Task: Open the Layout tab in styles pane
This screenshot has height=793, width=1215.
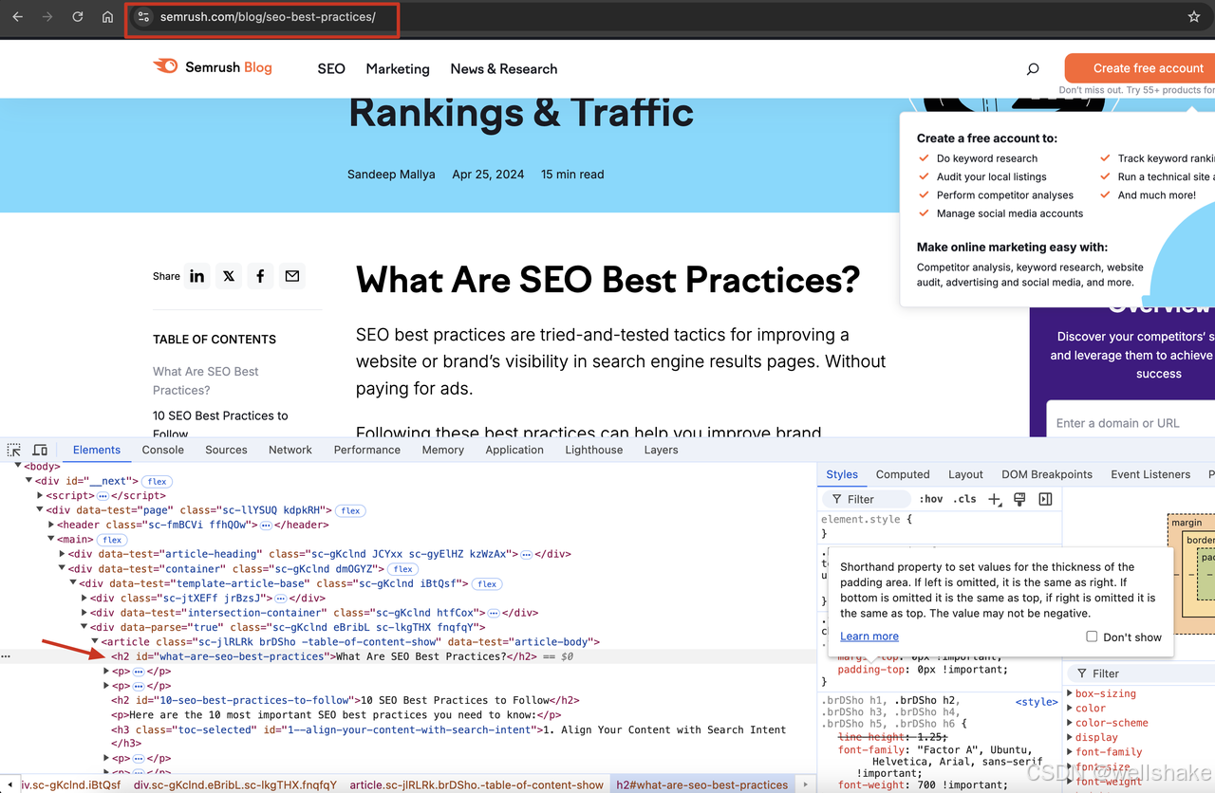Action: click(965, 474)
